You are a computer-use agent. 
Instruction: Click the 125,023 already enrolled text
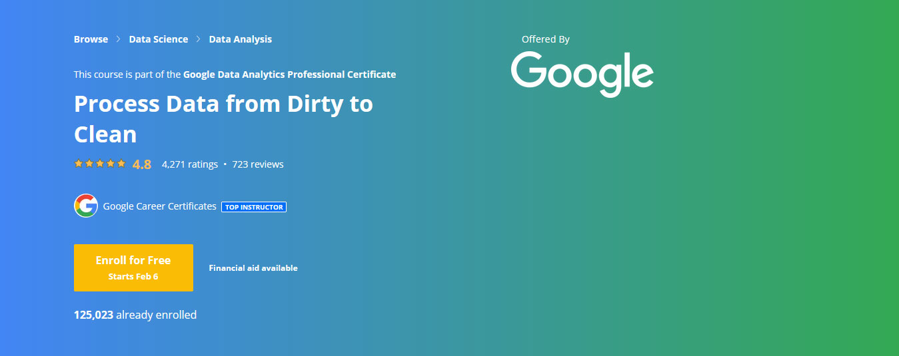135,315
